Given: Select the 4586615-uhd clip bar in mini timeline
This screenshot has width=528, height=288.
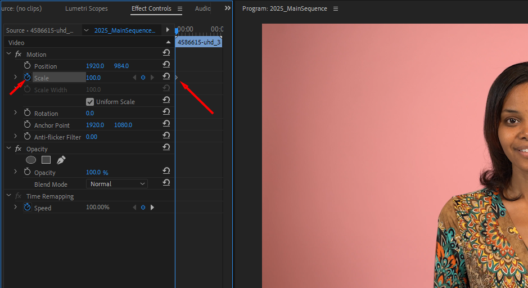Looking at the screenshot, I should tap(198, 42).
